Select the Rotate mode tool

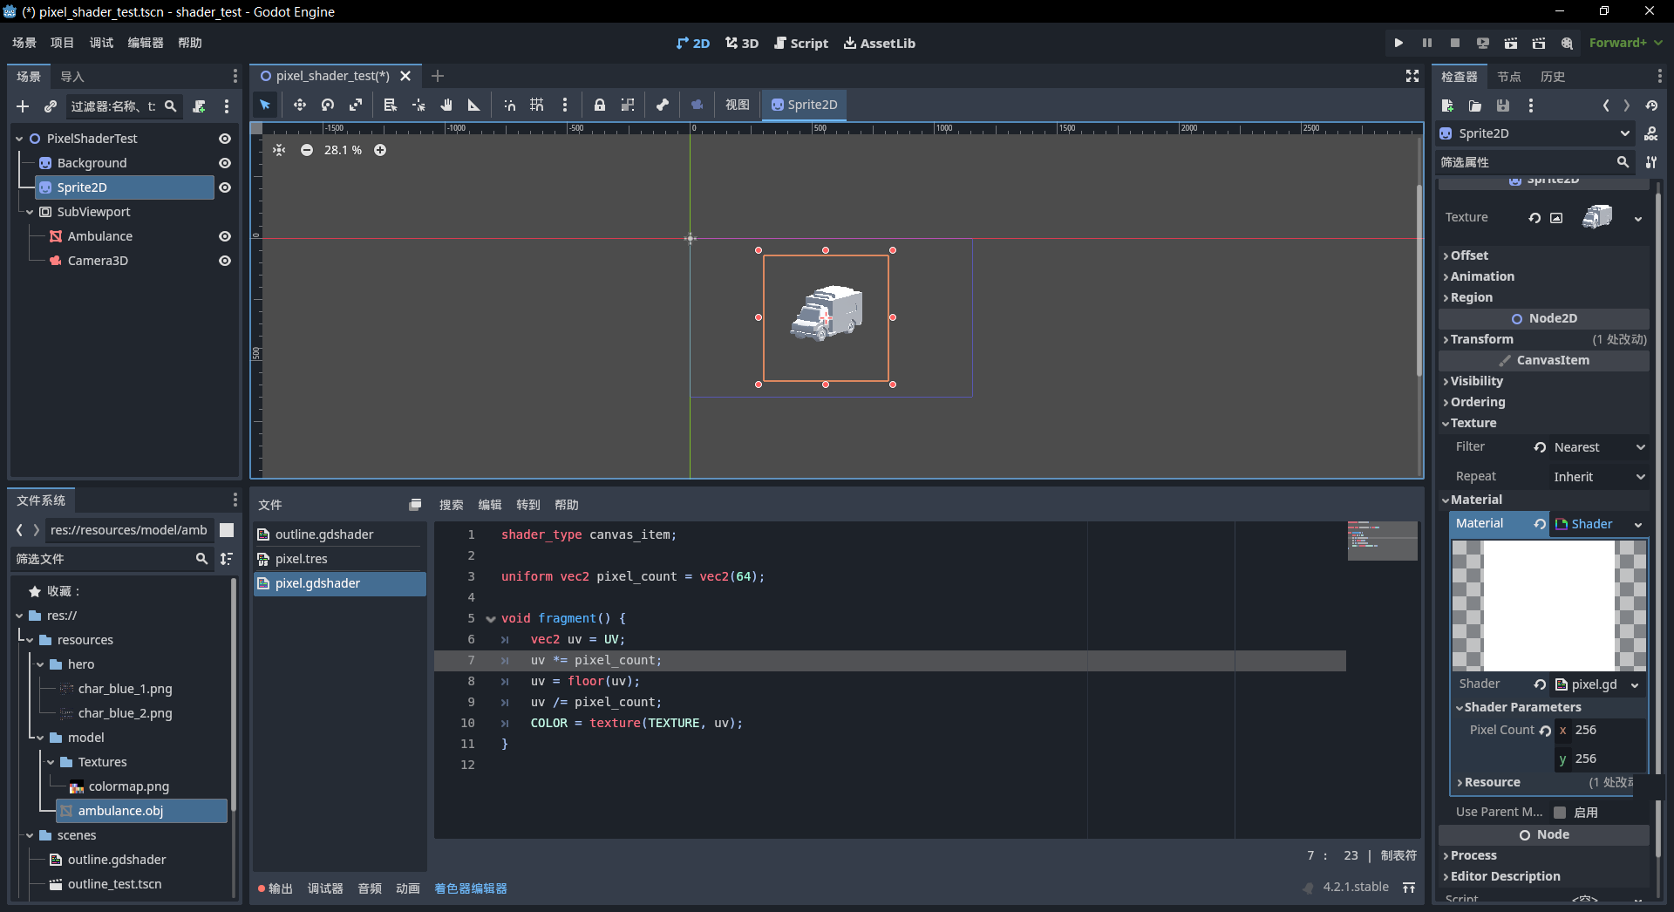tap(328, 105)
